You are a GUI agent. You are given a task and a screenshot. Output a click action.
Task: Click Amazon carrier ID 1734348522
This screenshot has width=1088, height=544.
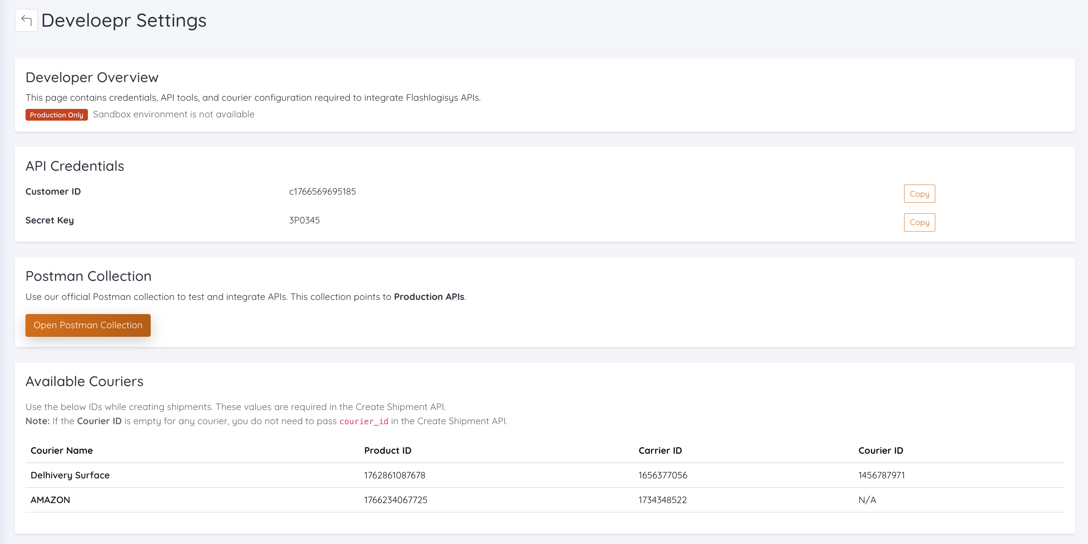point(662,500)
